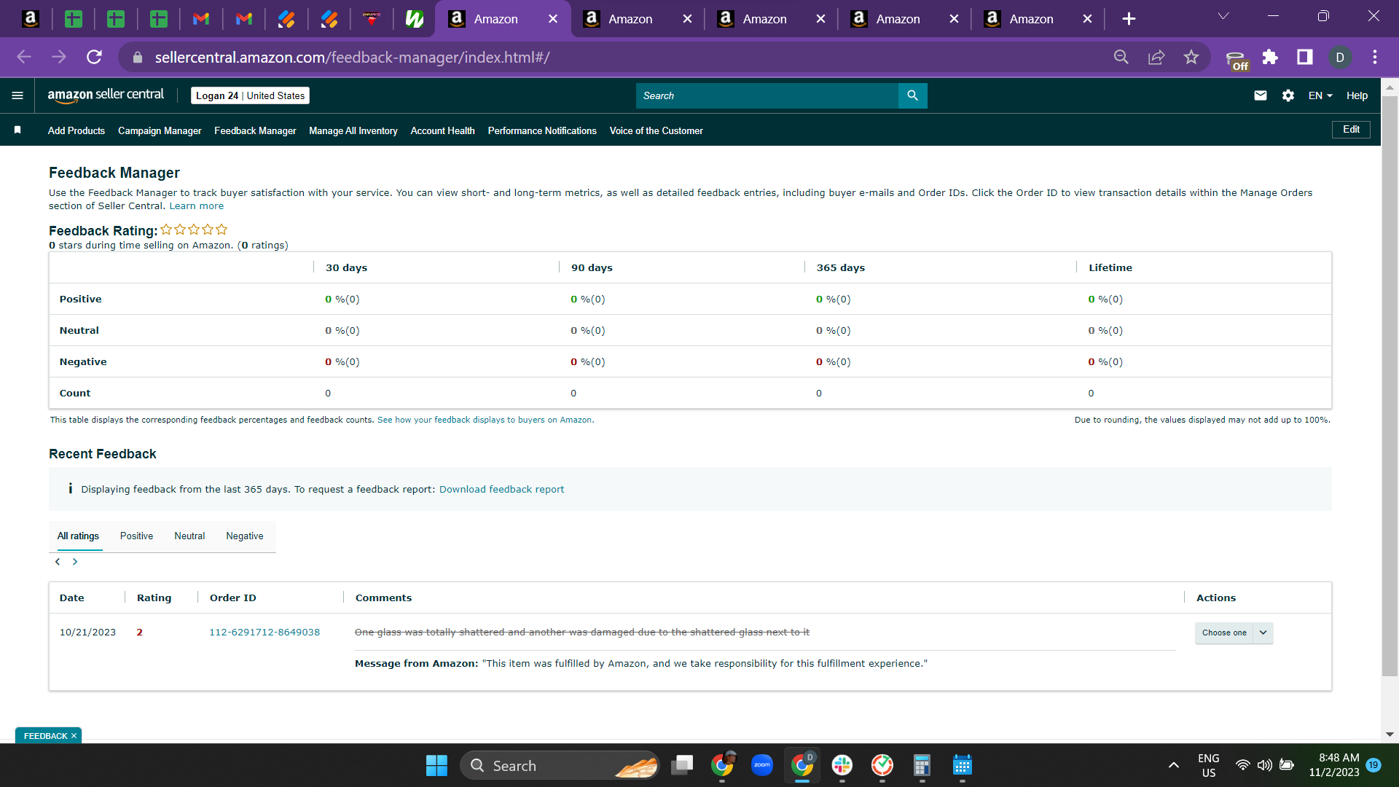Bookmark this page with the star icon

(x=1191, y=58)
